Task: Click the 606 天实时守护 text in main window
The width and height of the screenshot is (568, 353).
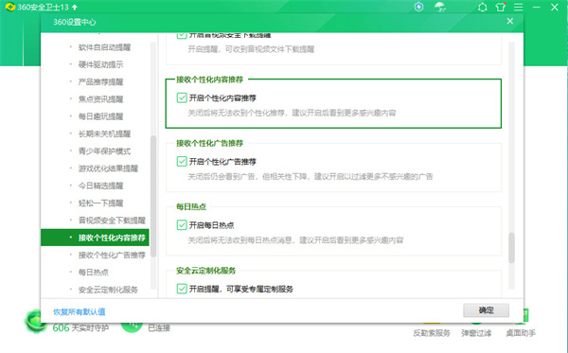Action: (x=80, y=328)
